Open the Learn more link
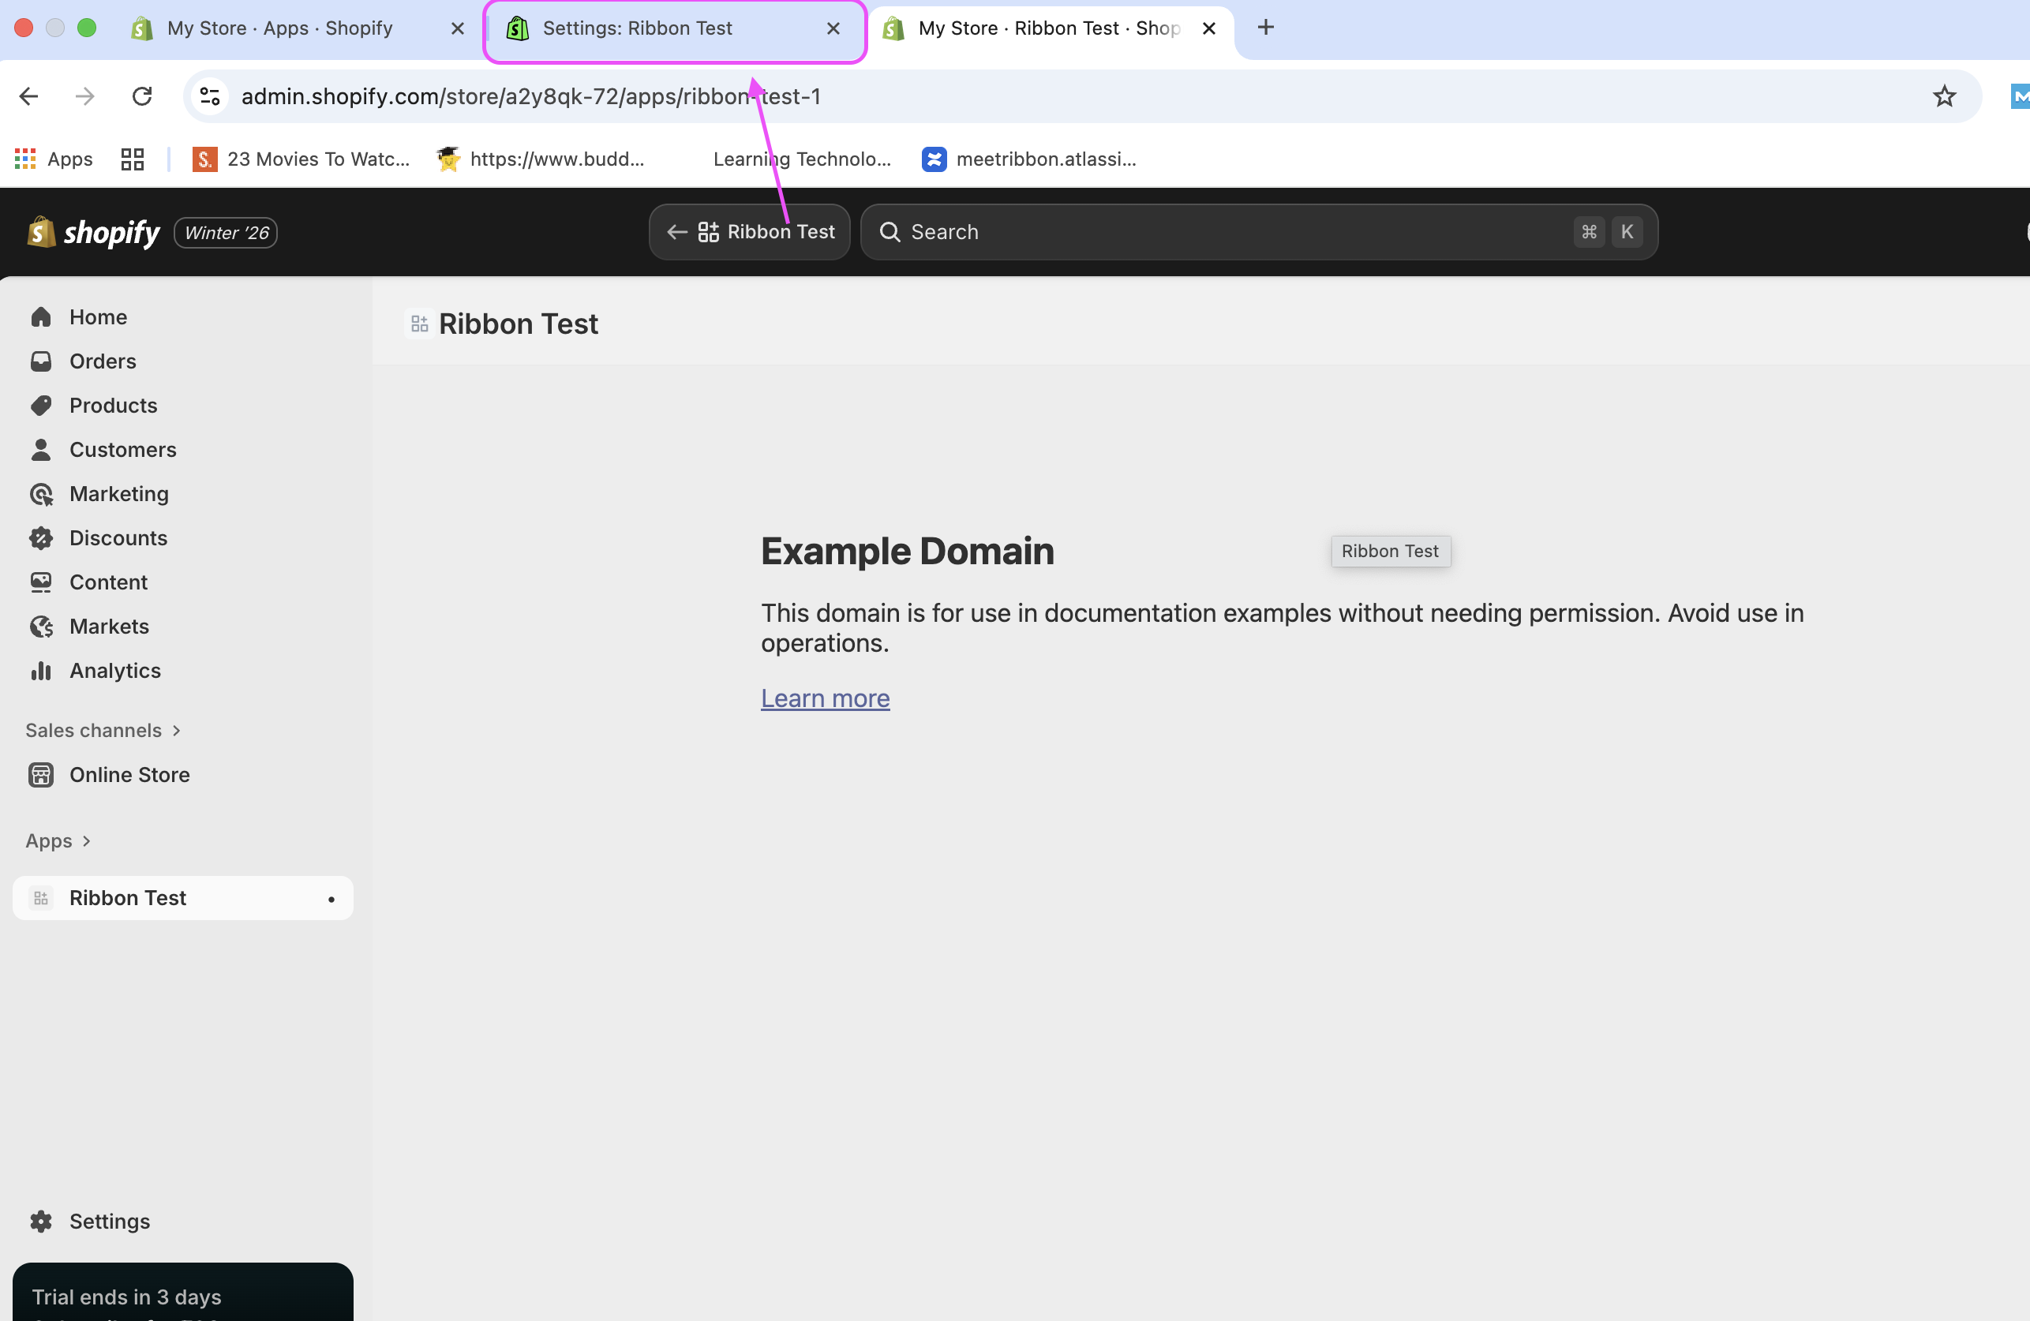The height and width of the screenshot is (1321, 2030). tap(825, 698)
